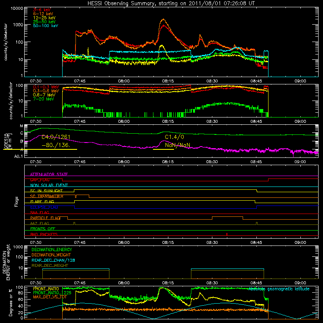Viewport: 323px width, 323px height.
Task: Click the 0.8-7 MeV legend entry
Action: (x=44, y=95)
